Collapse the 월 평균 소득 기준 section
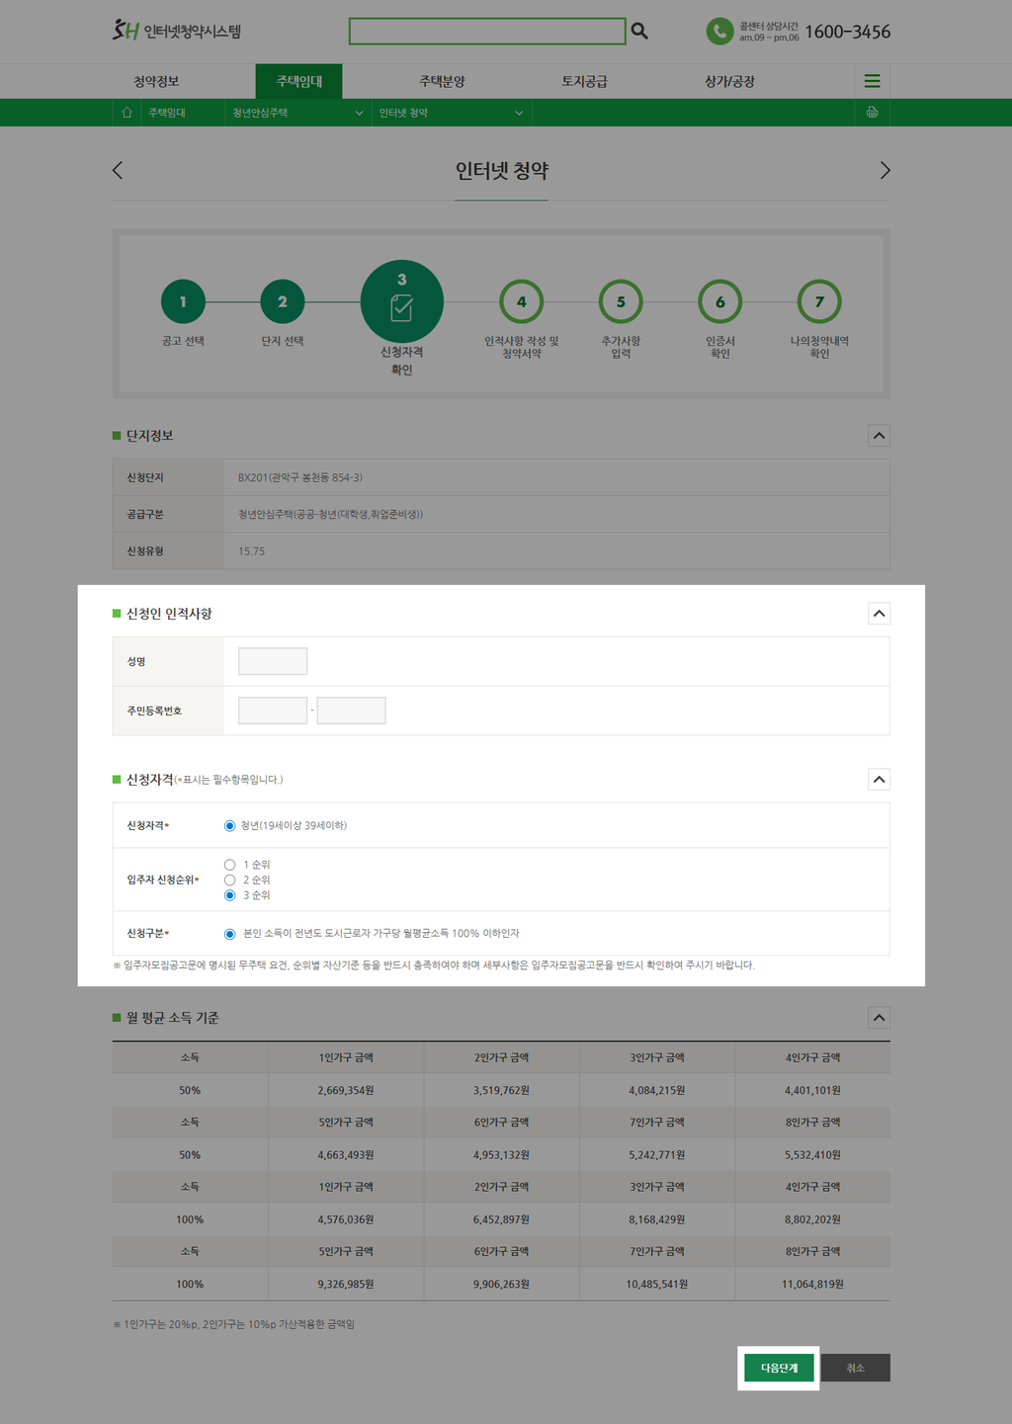1012x1424 pixels. [879, 1018]
